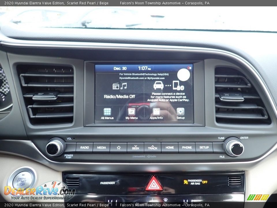Tap the Dec. 30 date display

click(x=120, y=68)
